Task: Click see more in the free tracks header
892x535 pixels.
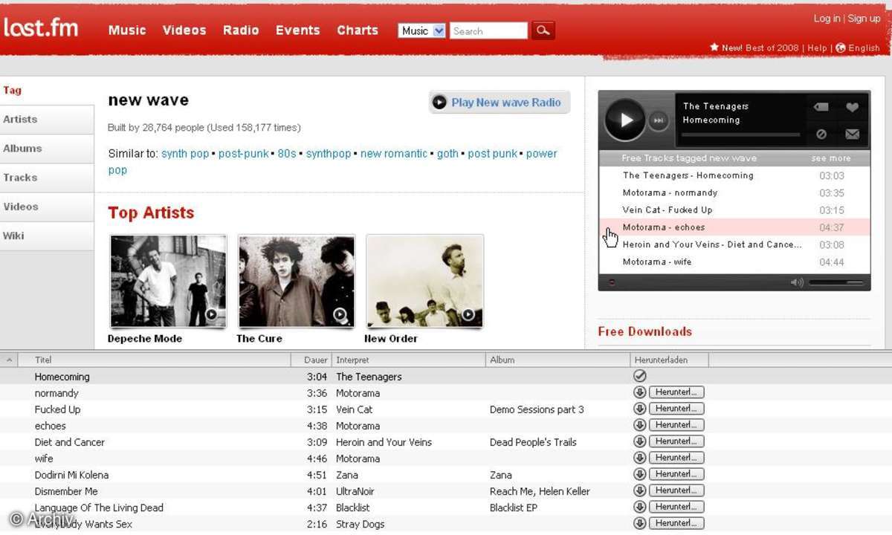Action: coord(831,158)
